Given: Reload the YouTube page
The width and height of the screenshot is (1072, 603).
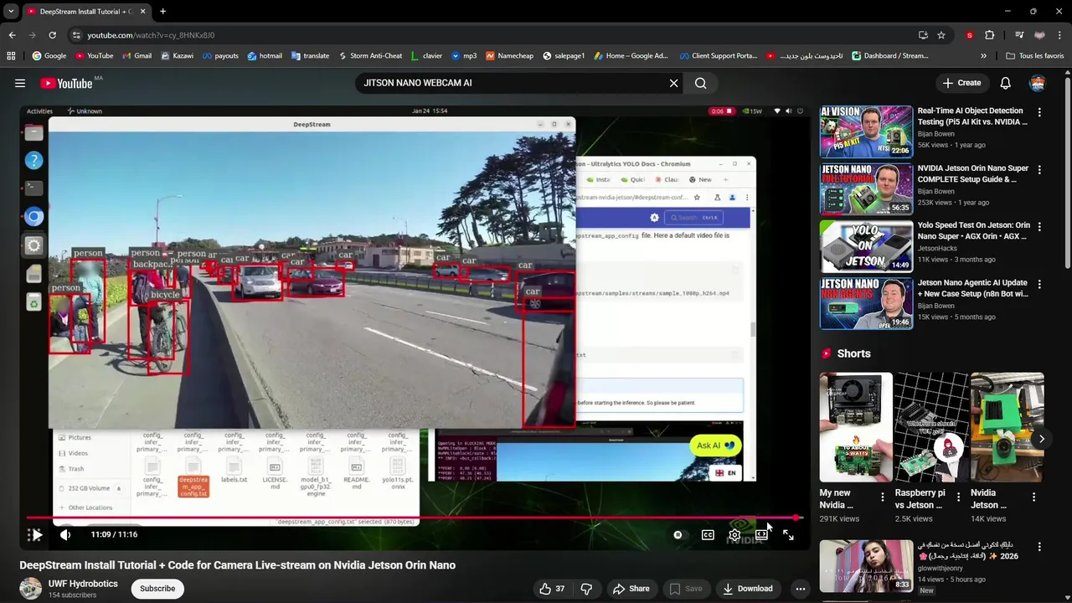Looking at the screenshot, I should click(x=52, y=35).
